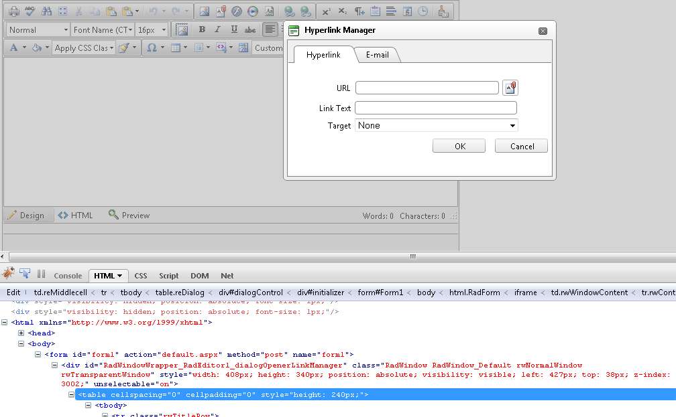
Task: Click the Cut scissors icon
Action: coord(79,11)
